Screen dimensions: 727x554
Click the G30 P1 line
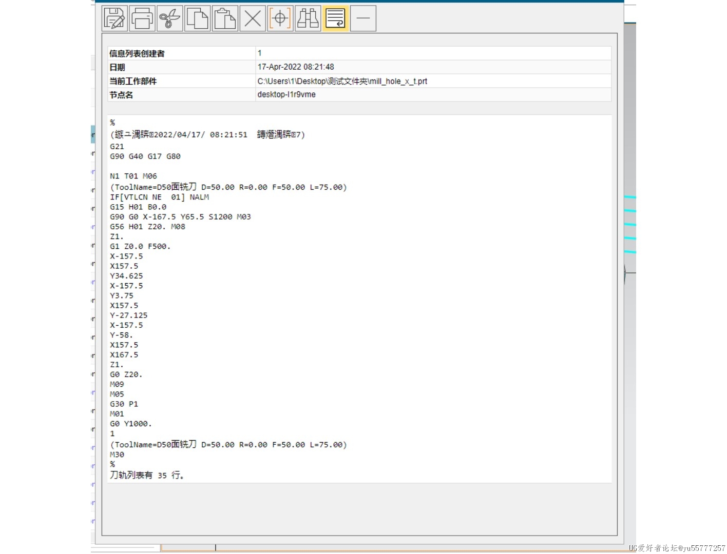(124, 404)
